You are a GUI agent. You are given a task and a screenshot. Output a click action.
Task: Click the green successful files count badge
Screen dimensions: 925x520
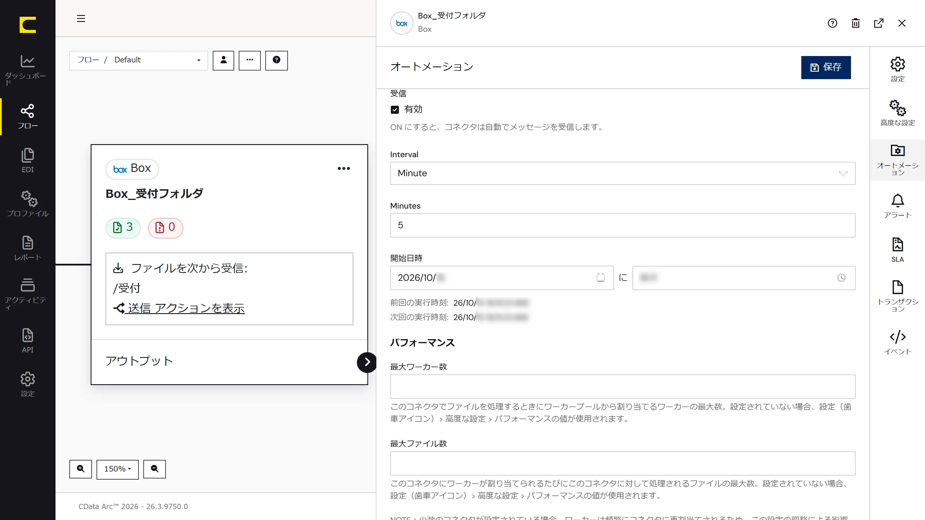pos(123,228)
